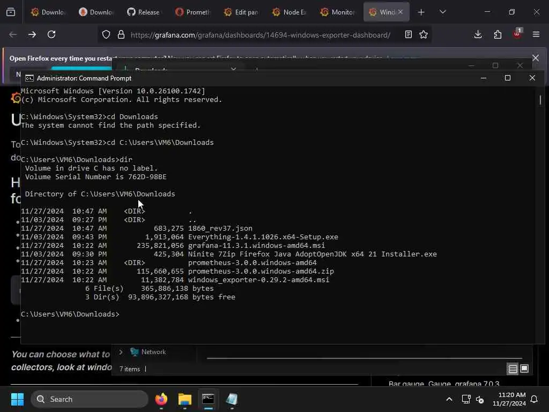
Task: Click the address bar URL
Action: [260, 35]
